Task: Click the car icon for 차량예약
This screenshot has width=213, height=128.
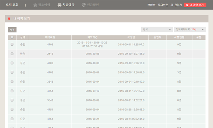Action: (59, 5)
